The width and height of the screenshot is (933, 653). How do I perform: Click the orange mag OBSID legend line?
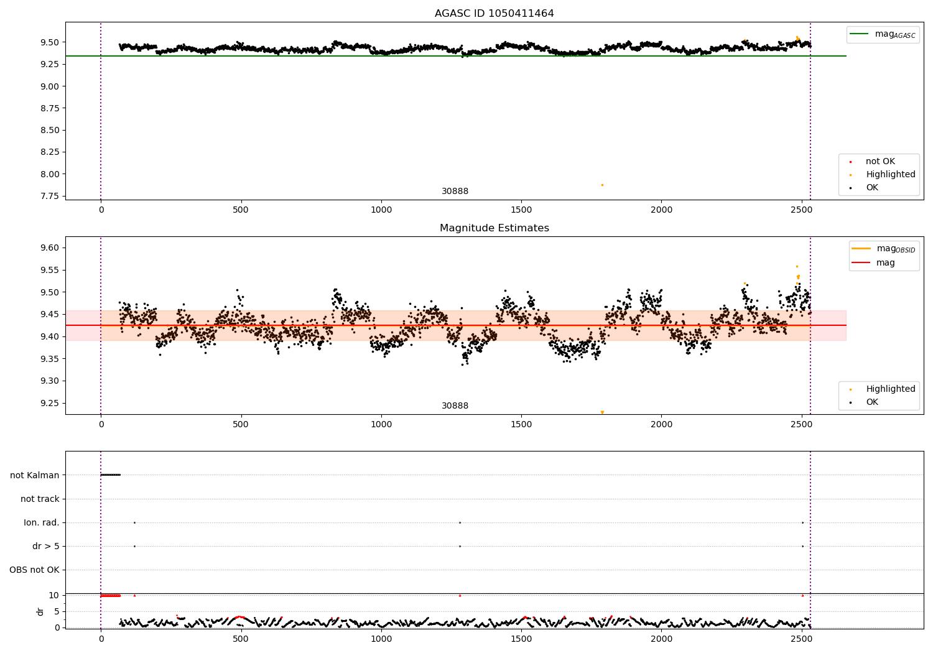tap(861, 248)
